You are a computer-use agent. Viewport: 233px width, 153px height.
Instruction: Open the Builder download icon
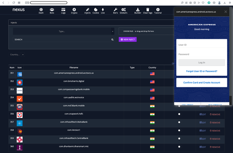point(138,10)
